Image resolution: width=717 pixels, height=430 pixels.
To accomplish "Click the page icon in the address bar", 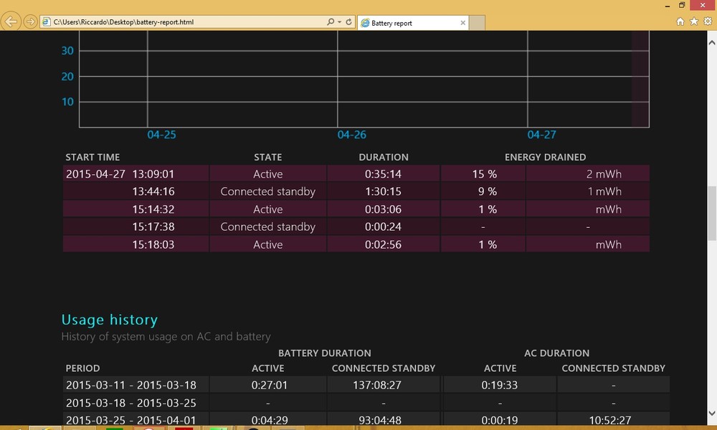I will point(46,21).
